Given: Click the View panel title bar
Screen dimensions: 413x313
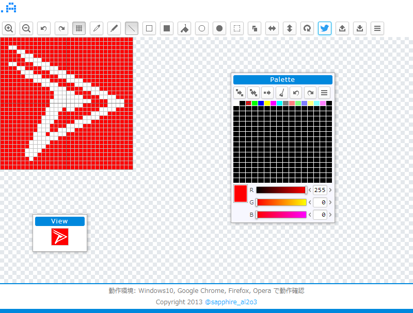Looking at the screenshot, I should [60, 221].
